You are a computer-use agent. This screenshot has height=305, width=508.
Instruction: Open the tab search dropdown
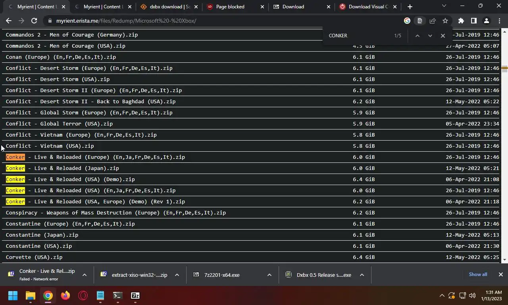tap(444, 6)
